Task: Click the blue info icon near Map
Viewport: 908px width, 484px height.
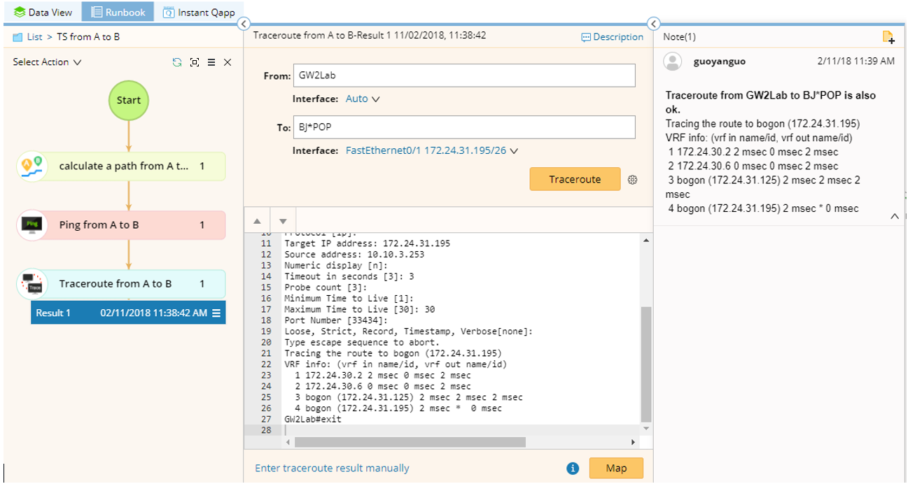Action: 573,469
